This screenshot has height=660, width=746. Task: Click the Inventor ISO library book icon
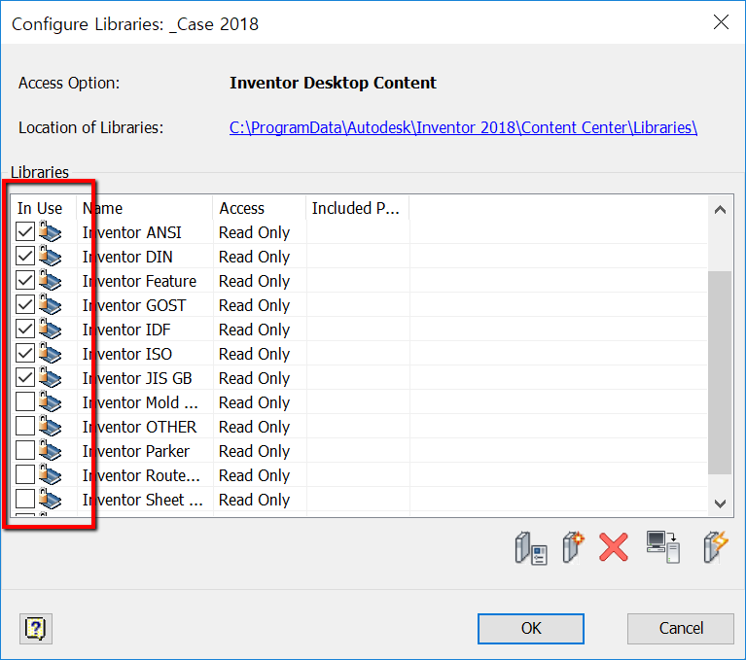click(x=50, y=353)
